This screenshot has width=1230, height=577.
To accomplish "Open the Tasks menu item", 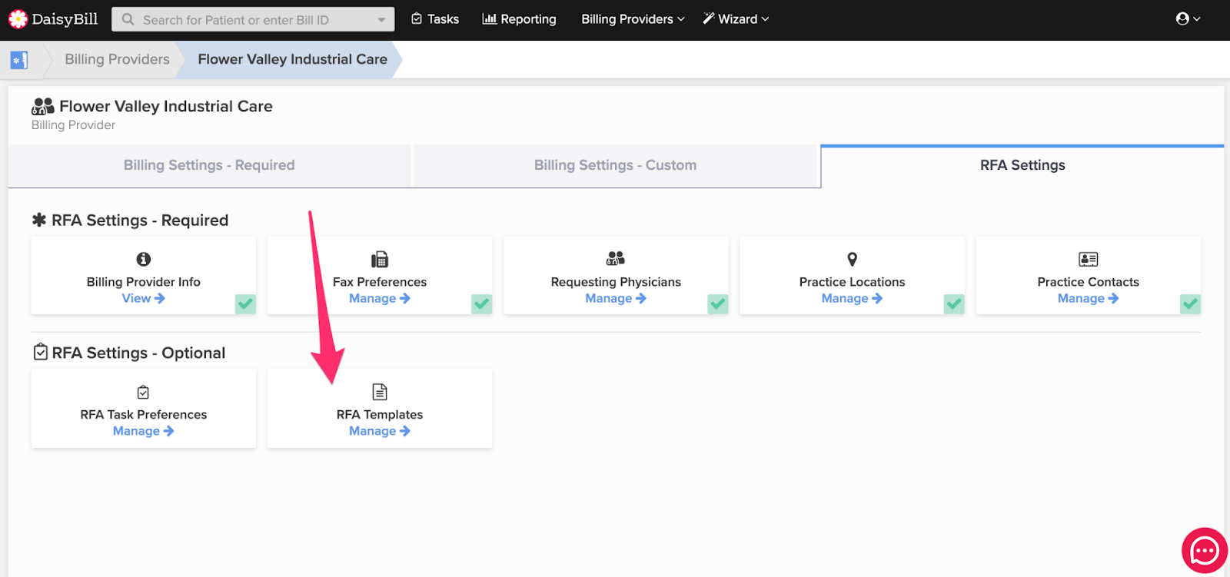I will coord(435,19).
